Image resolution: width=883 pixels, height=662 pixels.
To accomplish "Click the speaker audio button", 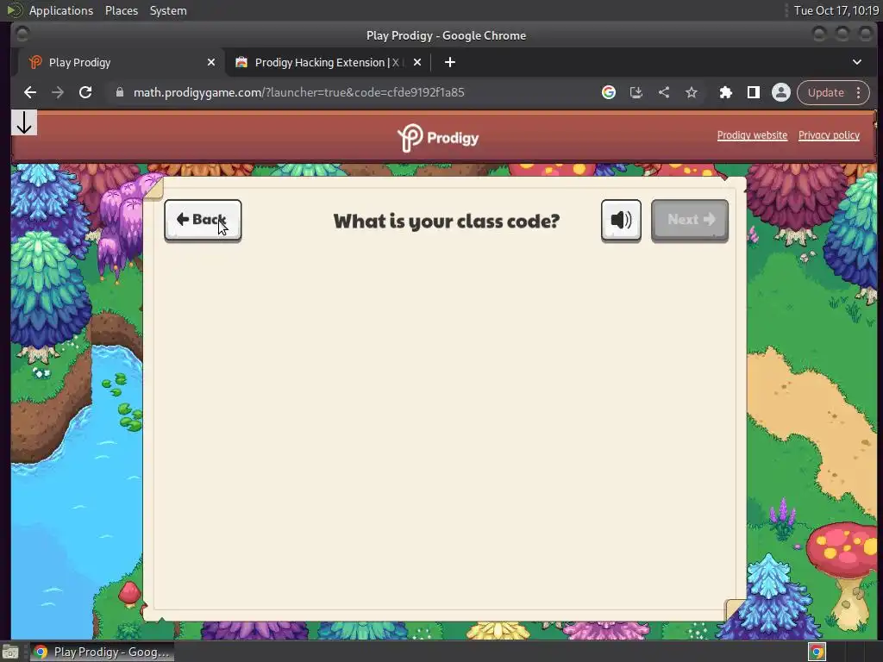I will click(621, 220).
